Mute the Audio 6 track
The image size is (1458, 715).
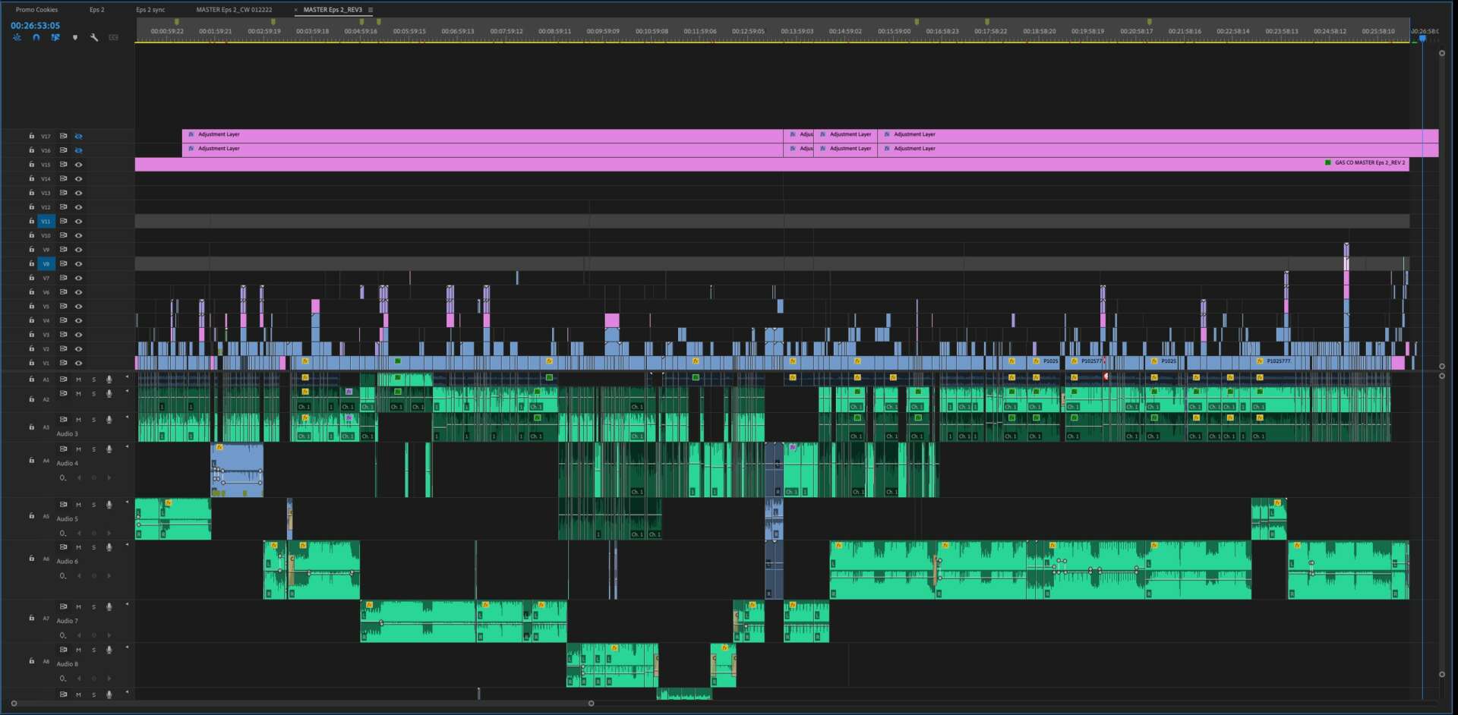click(78, 547)
